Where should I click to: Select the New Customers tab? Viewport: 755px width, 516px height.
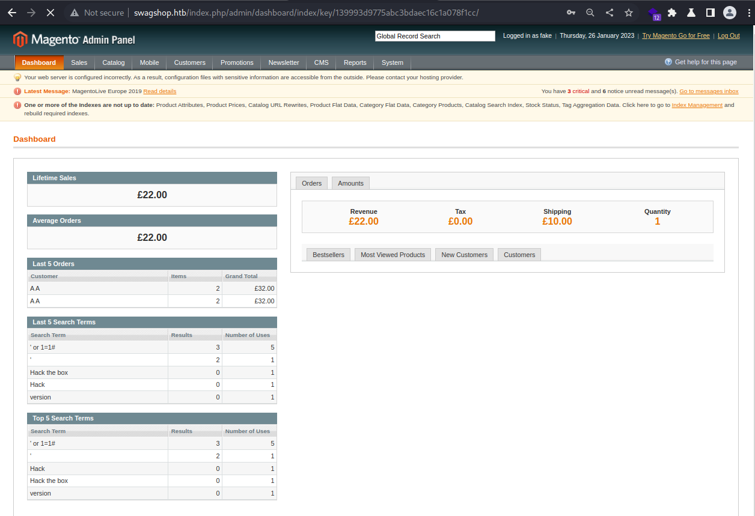tap(465, 255)
